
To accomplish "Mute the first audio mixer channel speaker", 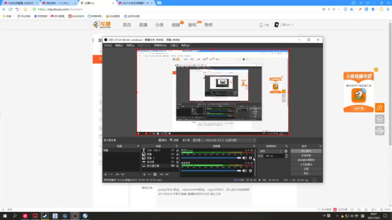I will (245, 158).
